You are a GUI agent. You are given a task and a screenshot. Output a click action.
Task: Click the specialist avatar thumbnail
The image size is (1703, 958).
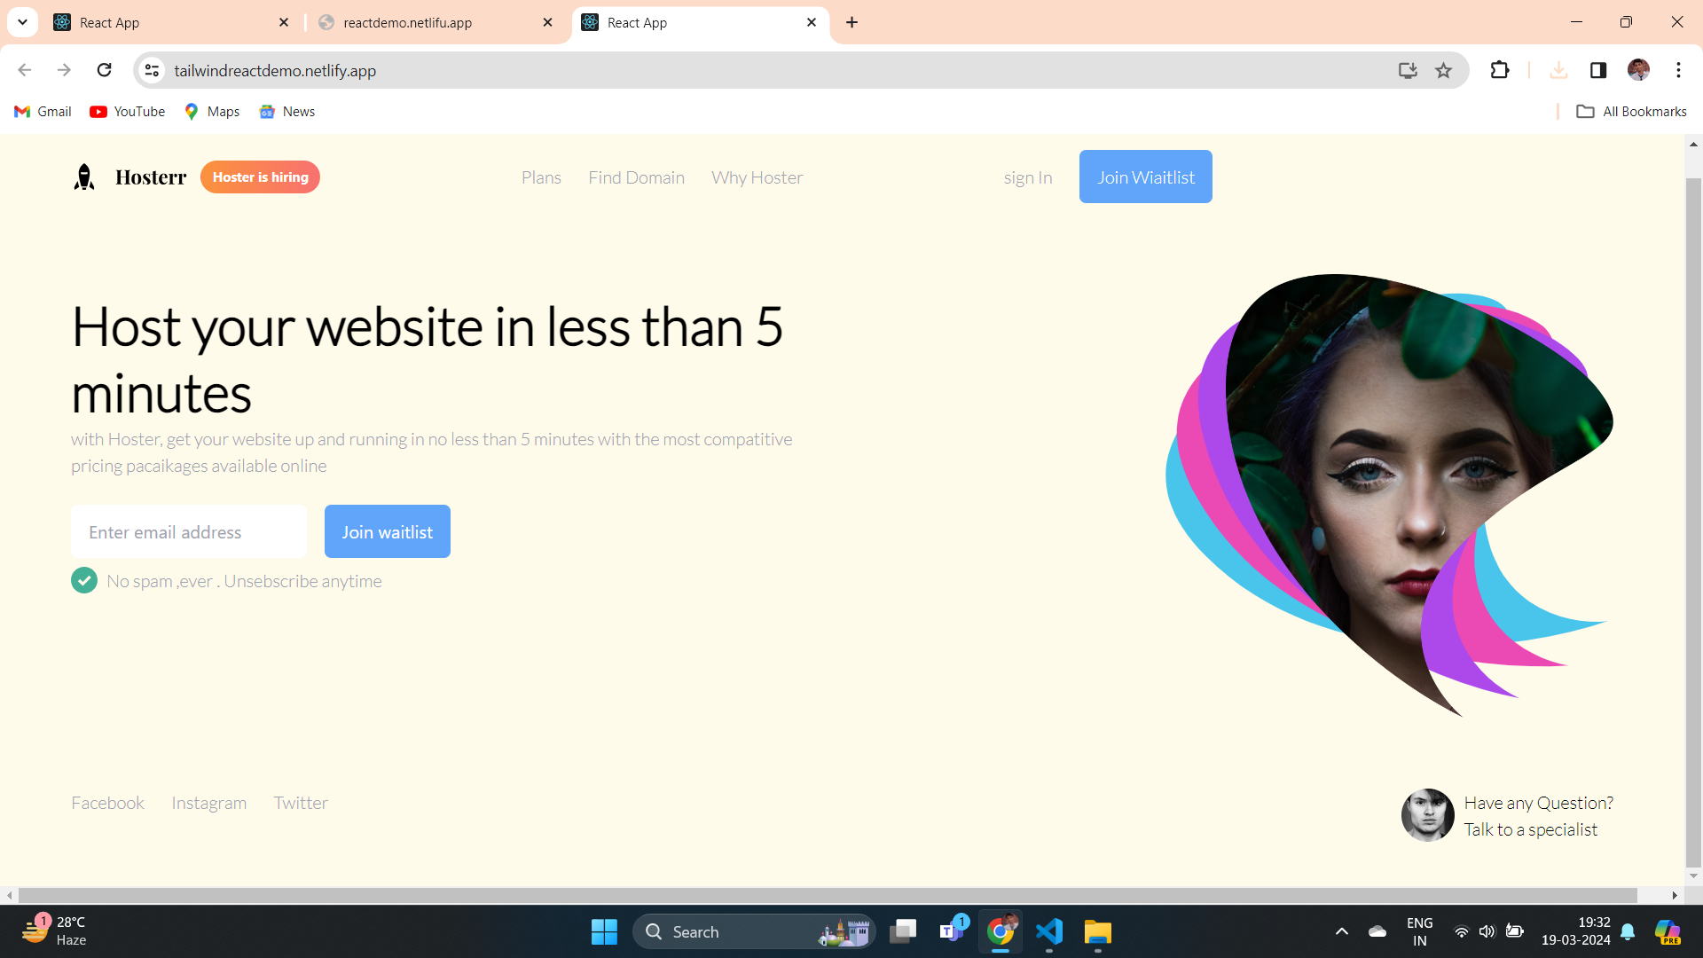(x=1427, y=815)
